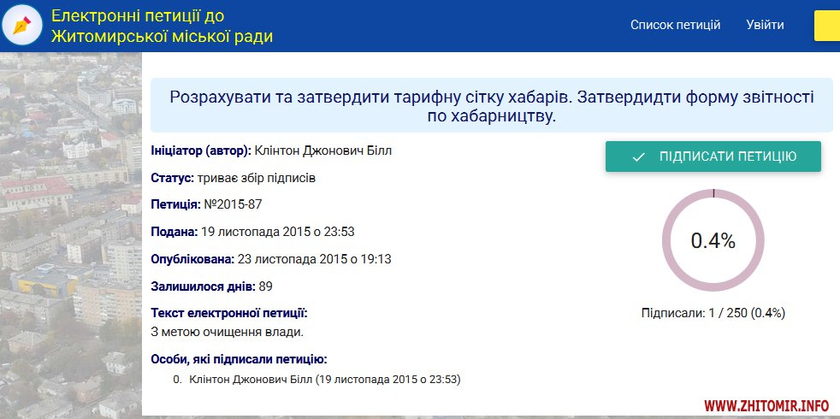Select 'Увійти' to log in
Image resolution: width=840 pixels, height=419 pixels.
tap(765, 25)
